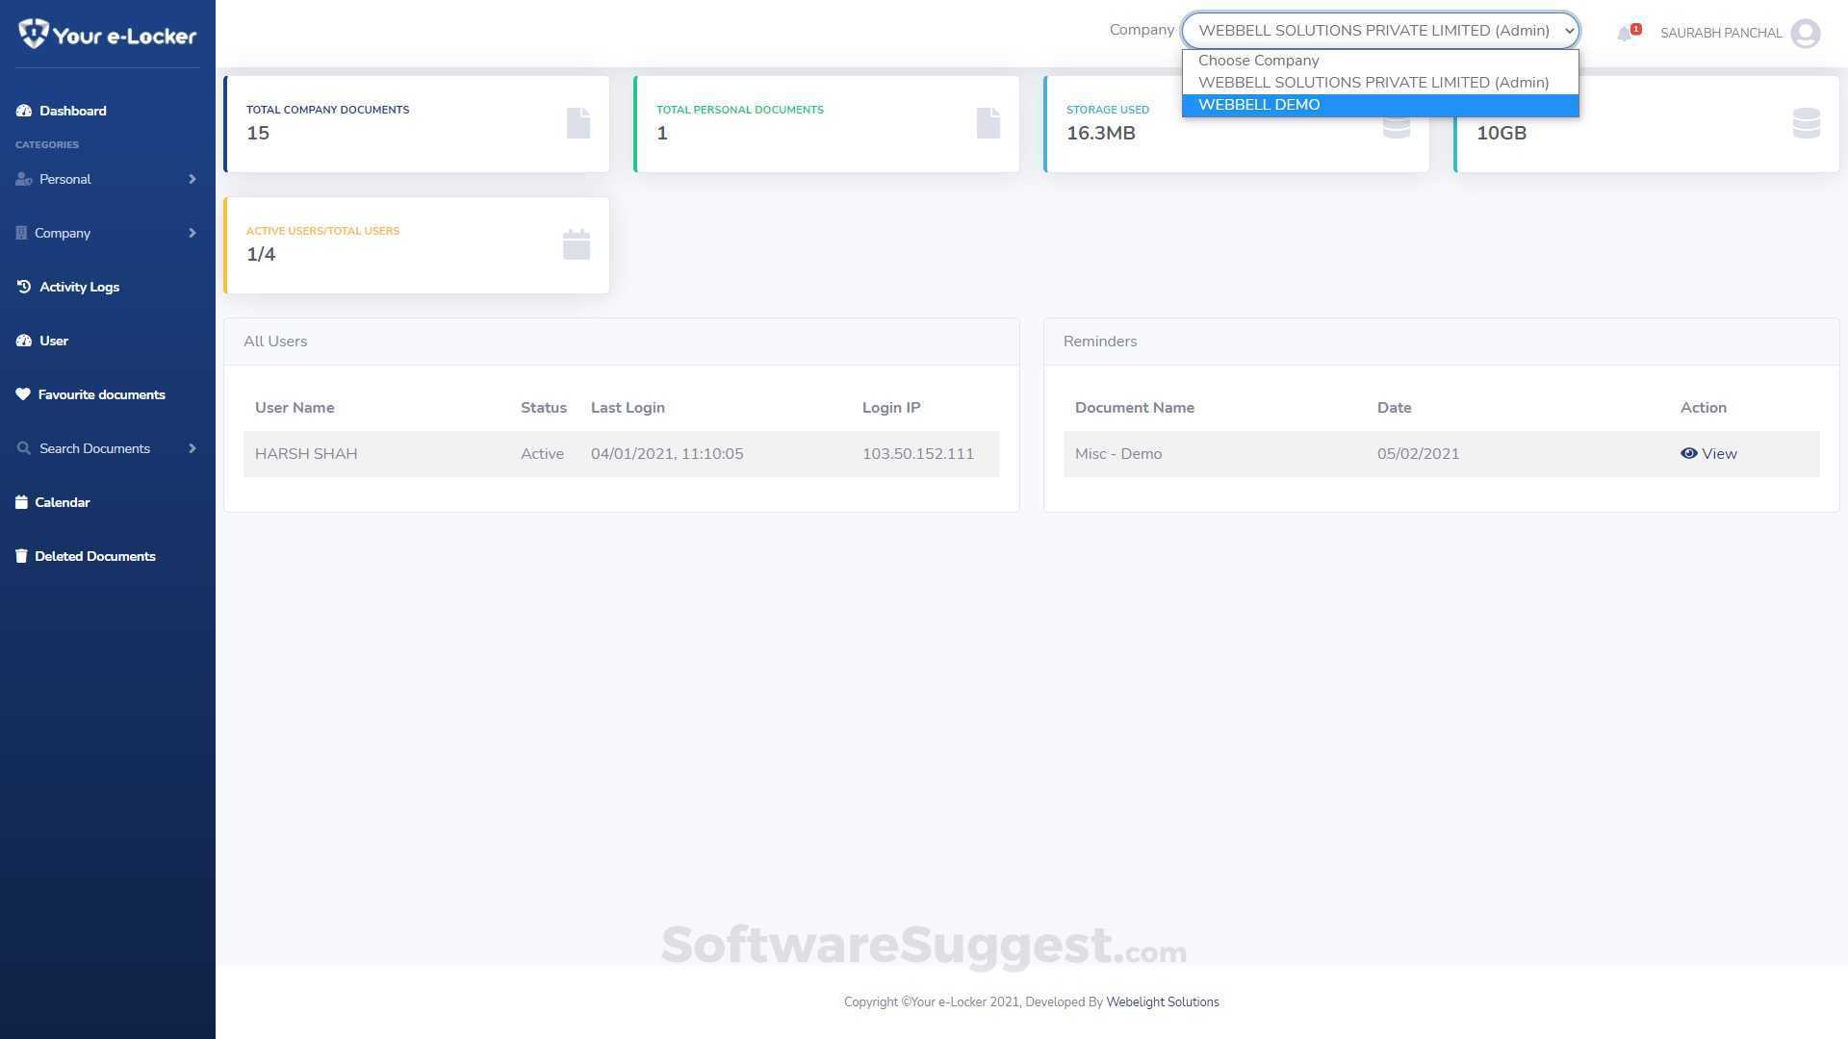Open the user avatar profile icon
Viewport: 1848px width, 1039px height.
point(1805,34)
